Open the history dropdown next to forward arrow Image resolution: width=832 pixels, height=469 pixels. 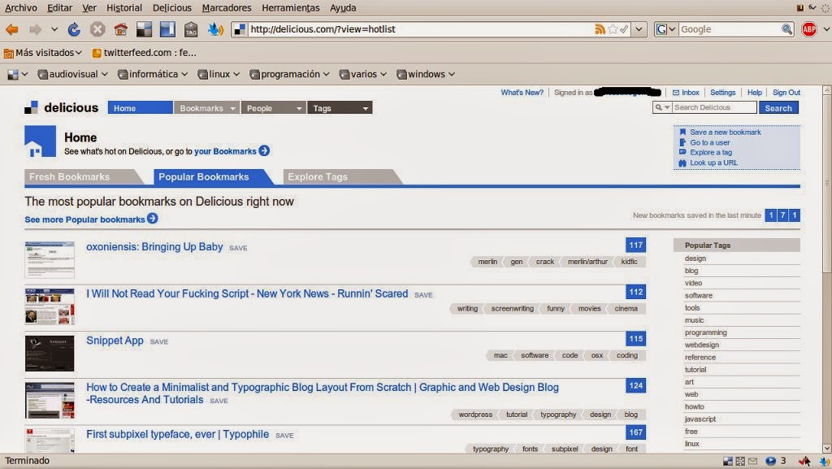coord(54,30)
